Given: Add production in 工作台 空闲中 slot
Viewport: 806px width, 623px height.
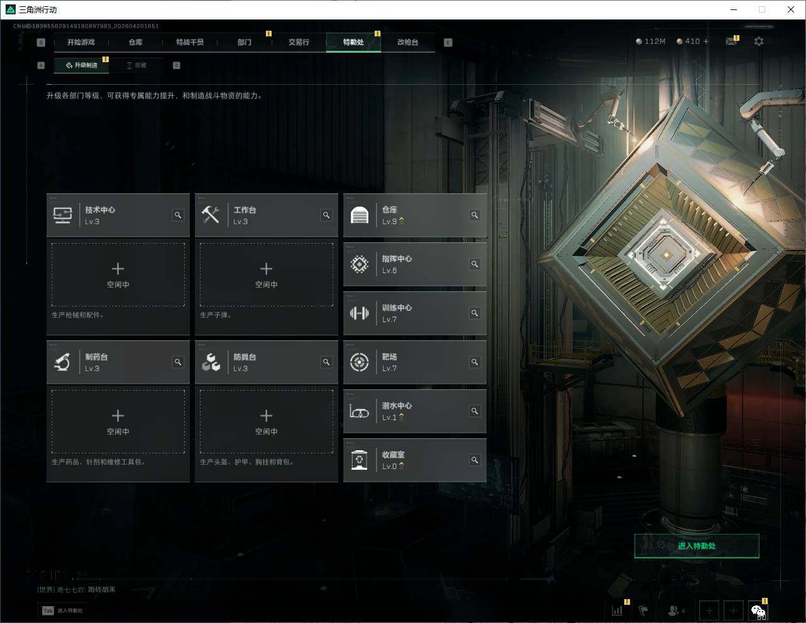Looking at the screenshot, I should tap(267, 275).
